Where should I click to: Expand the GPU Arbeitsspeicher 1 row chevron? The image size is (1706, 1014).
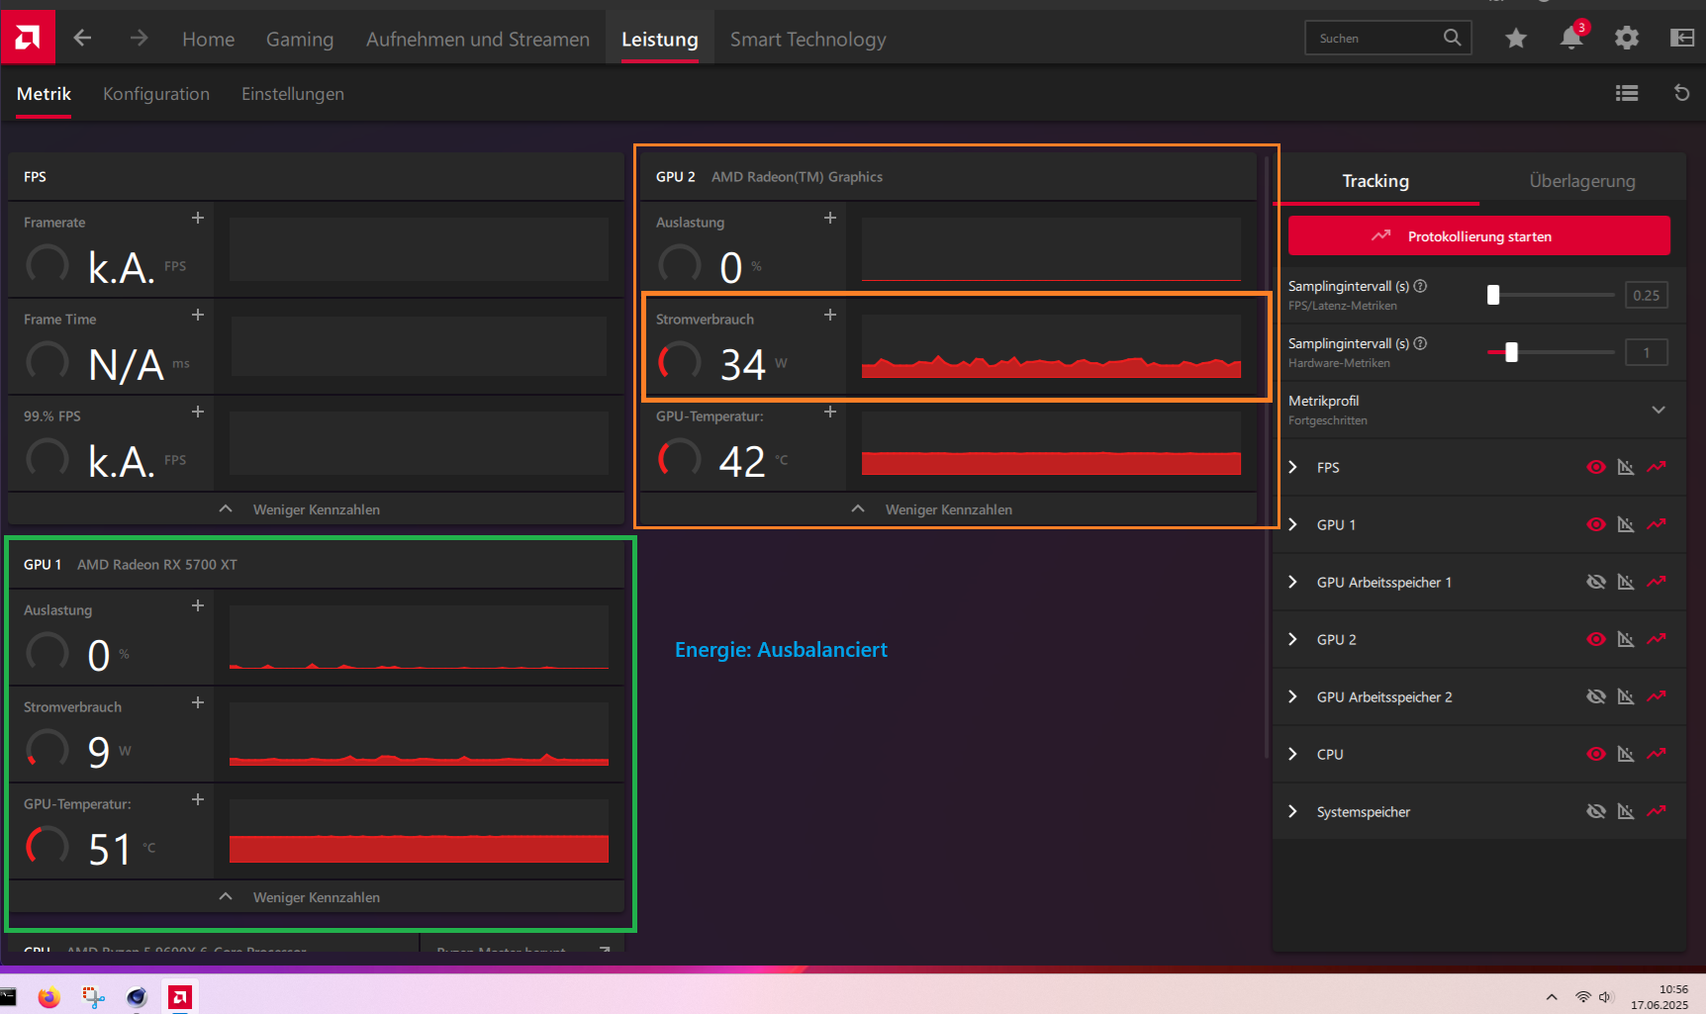pyautogui.click(x=1292, y=582)
